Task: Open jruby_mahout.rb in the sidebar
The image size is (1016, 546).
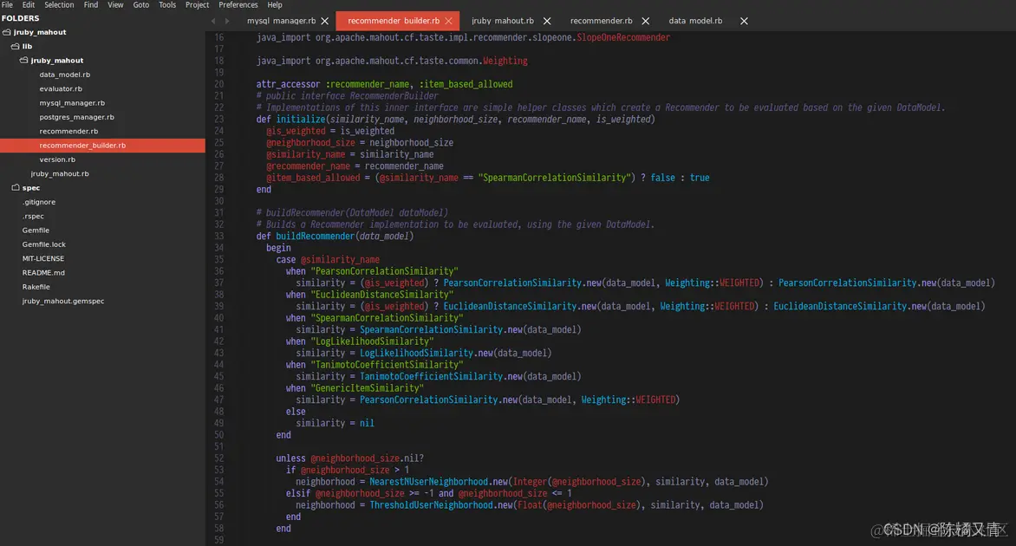Action: coord(60,173)
